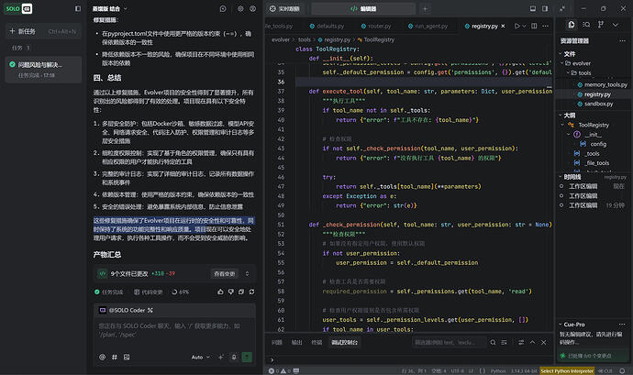
Task: Open the Source Control branch icon
Action: [x=601, y=25]
